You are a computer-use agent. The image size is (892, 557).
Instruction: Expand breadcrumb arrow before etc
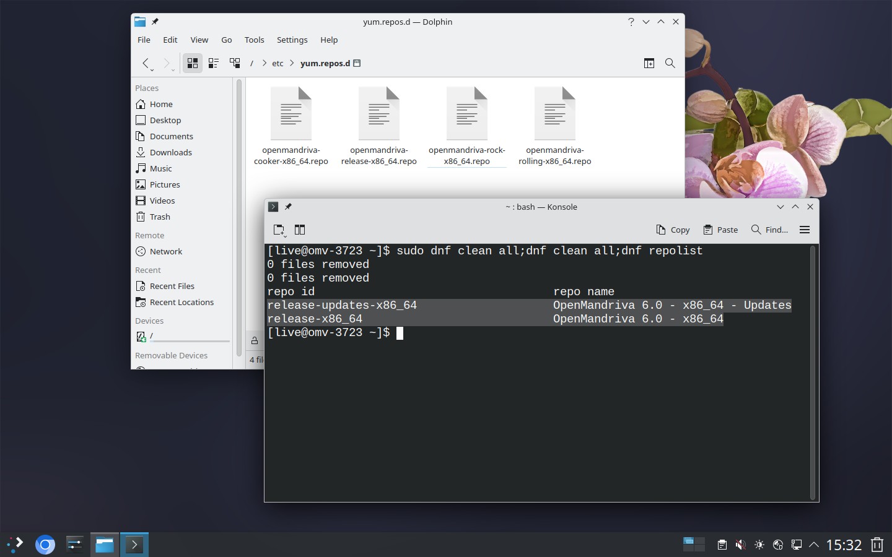pos(265,63)
